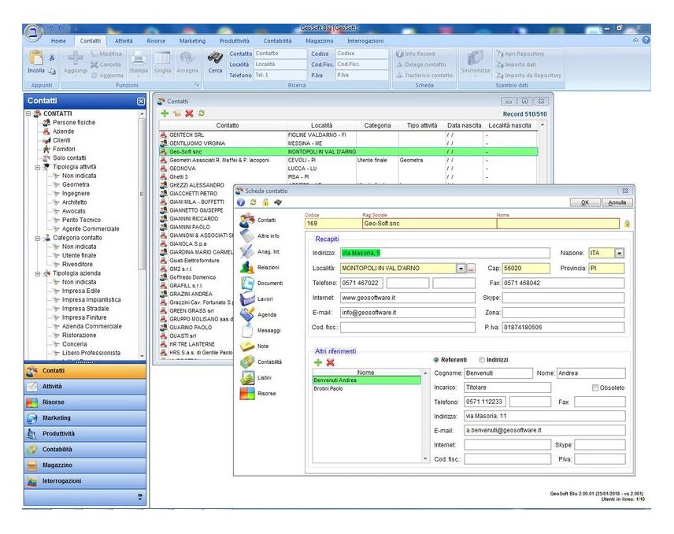The width and height of the screenshot is (674, 534).
Task: Collapse the Tipologia attività tree node
Action: point(38,167)
